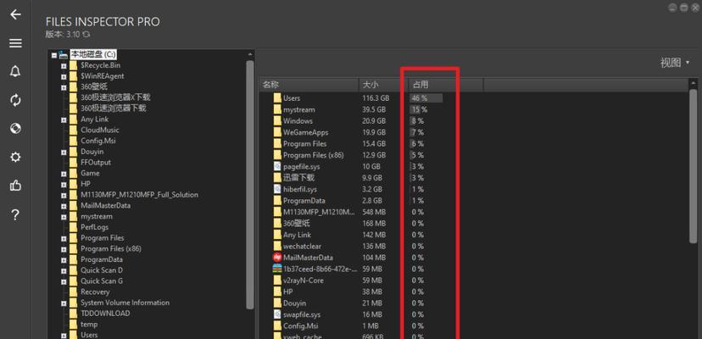Expand the $Recycle.Bin tree node

pos(64,66)
